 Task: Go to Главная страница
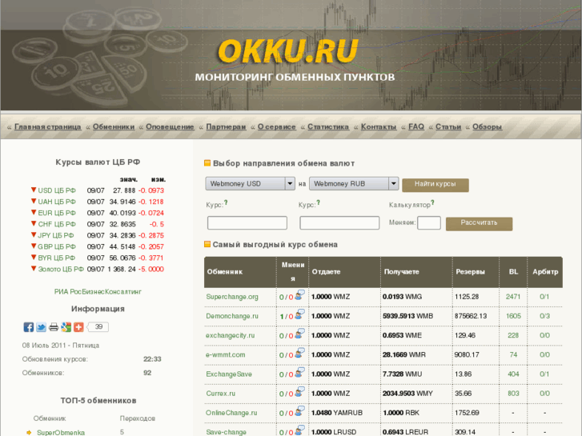tap(47, 127)
